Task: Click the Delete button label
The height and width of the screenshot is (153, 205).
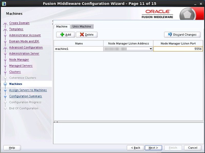Action: tap(89, 35)
